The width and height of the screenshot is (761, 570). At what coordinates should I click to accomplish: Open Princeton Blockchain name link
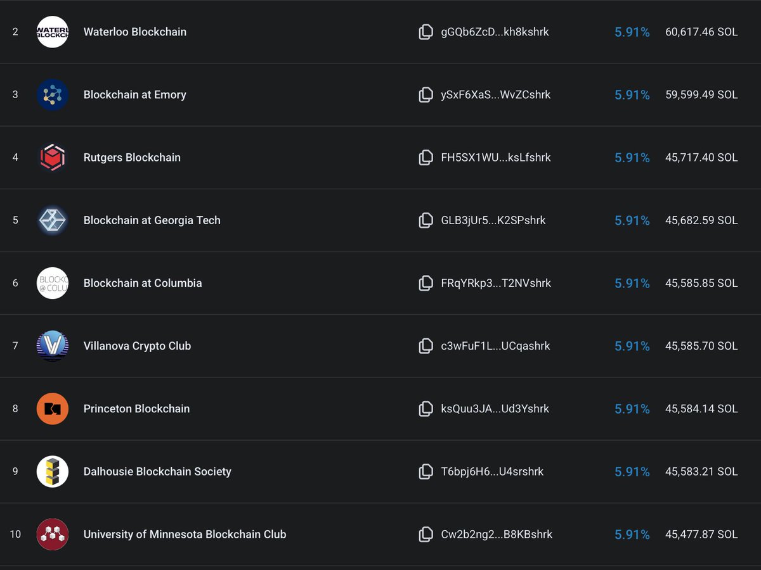coord(136,408)
